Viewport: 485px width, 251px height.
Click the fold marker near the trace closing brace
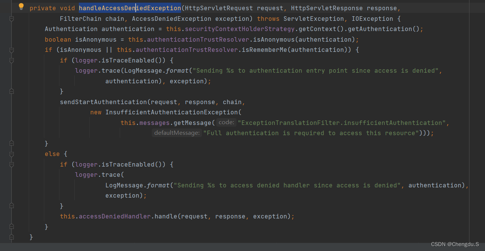pos(11,91)
